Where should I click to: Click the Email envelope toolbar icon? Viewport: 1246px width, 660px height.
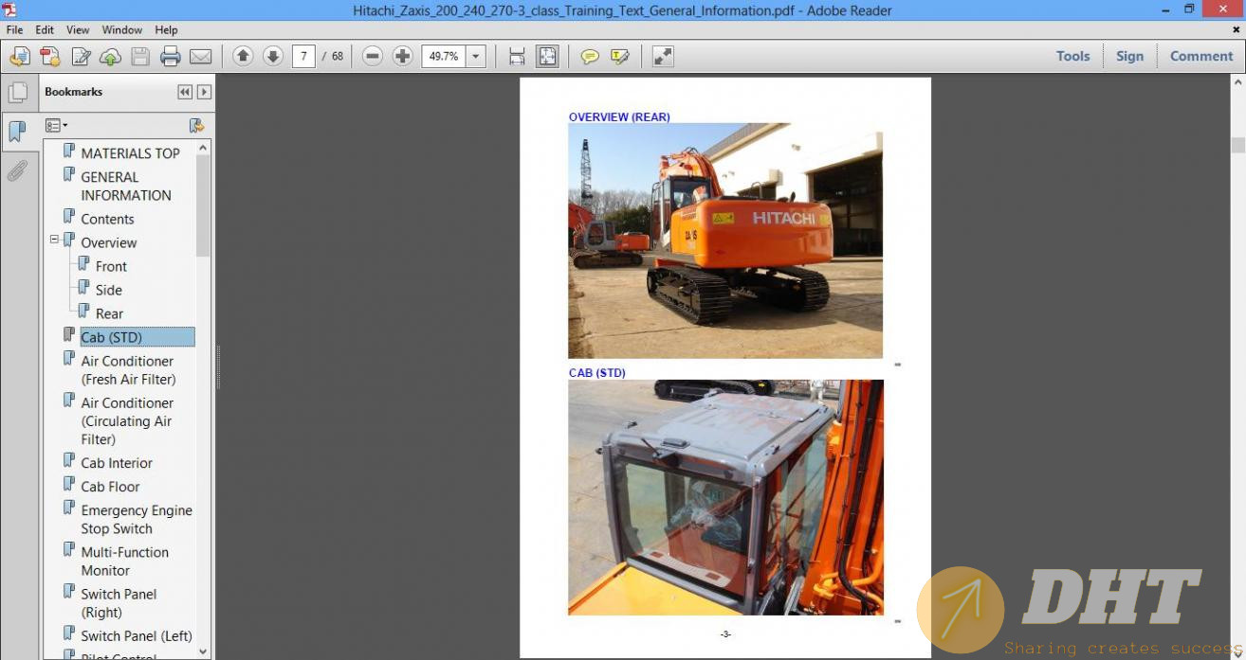click(200, 57)
